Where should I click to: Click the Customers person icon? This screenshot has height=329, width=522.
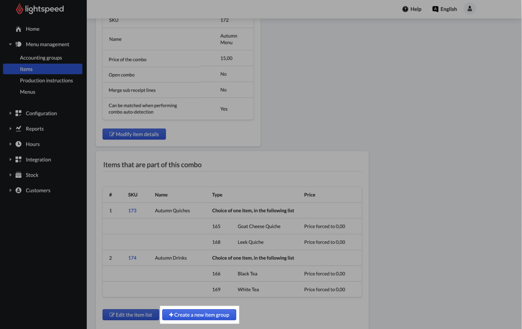(19, 190)
